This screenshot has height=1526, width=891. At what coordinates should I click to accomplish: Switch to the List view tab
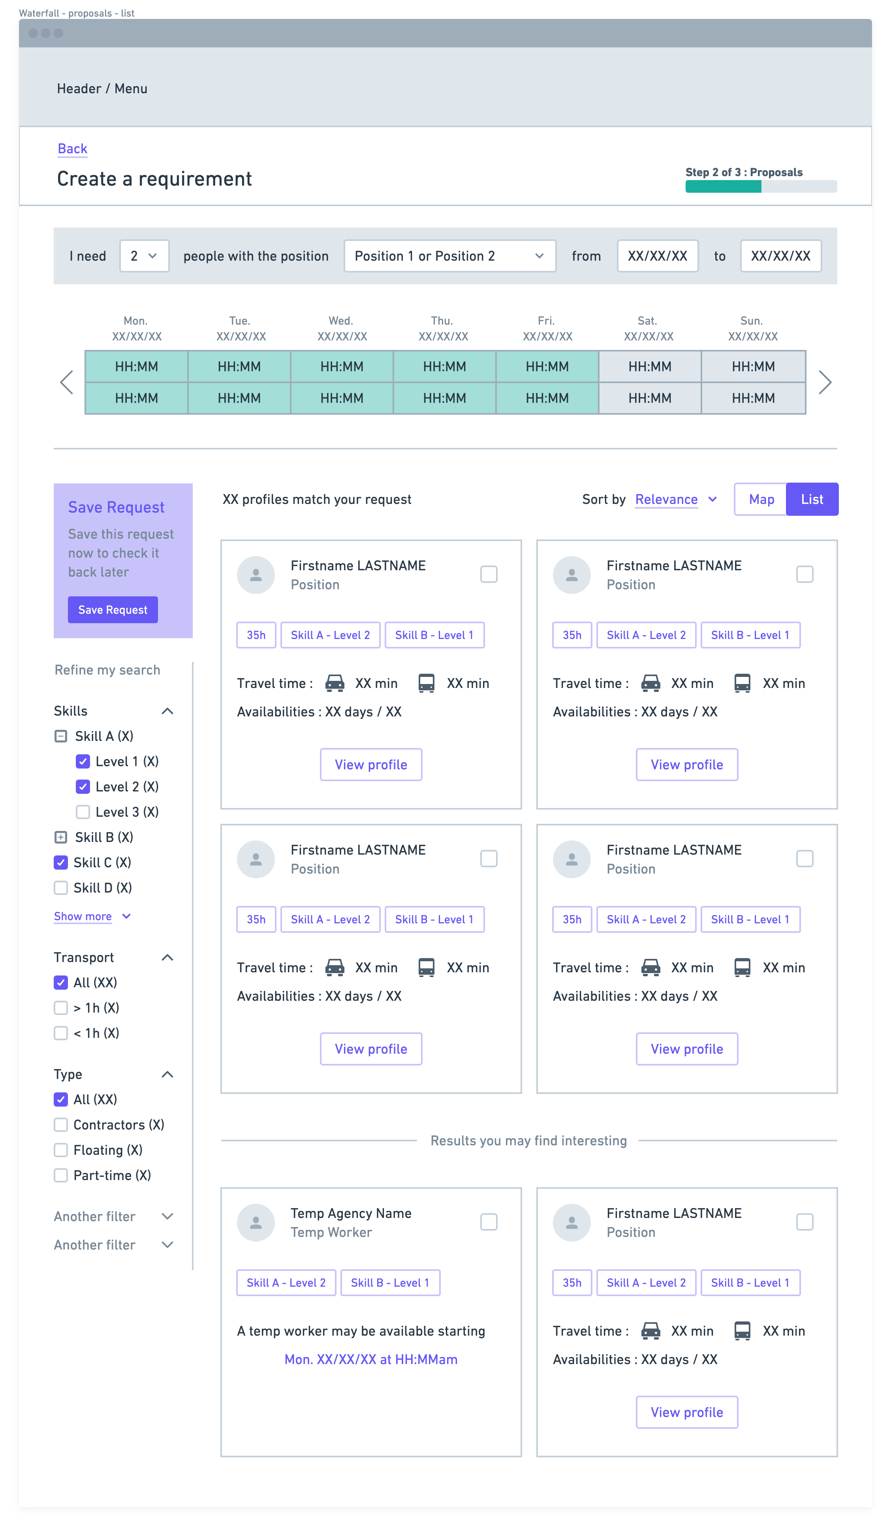[x=812, y=500]
